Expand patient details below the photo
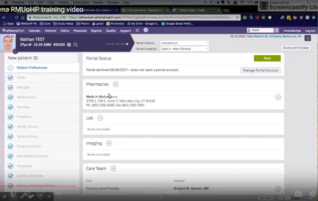Image resolution: width=318 pixels, height=201 pixels. (15, 52)
